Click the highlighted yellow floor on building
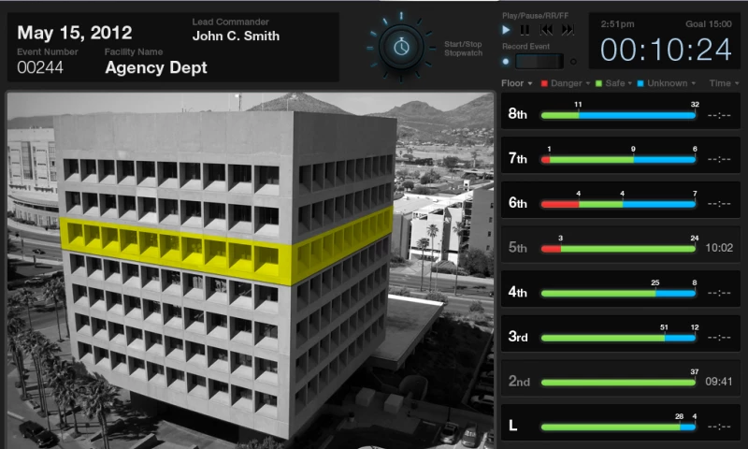748x449 pixels. pos(226,248)
